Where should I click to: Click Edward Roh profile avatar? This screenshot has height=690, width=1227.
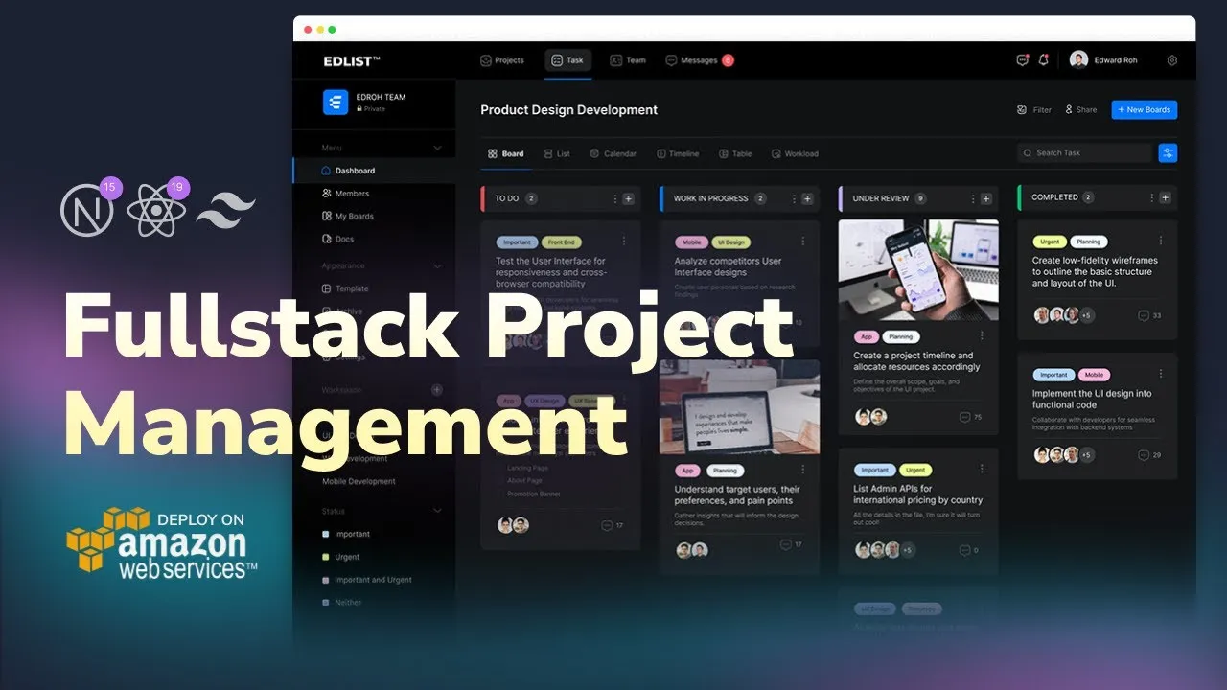[1079, 60]
